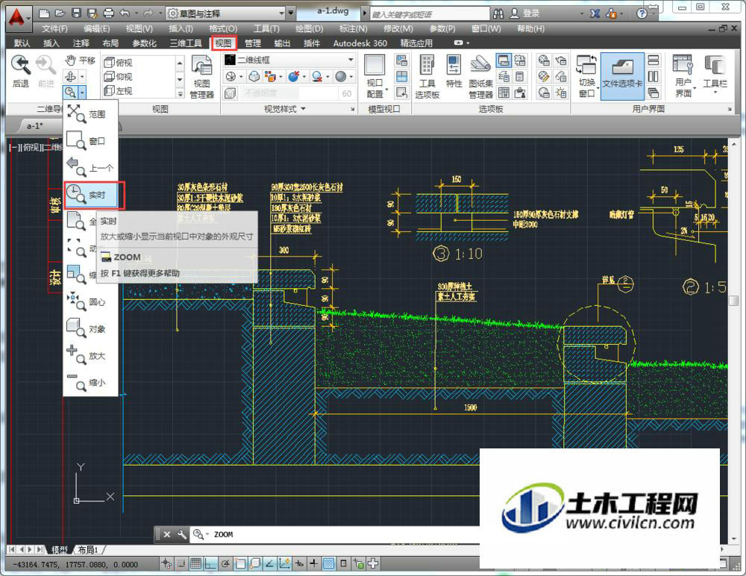Open the 图纸集管理器 sheet set manager
746x576 pixels.
(480, 76)
